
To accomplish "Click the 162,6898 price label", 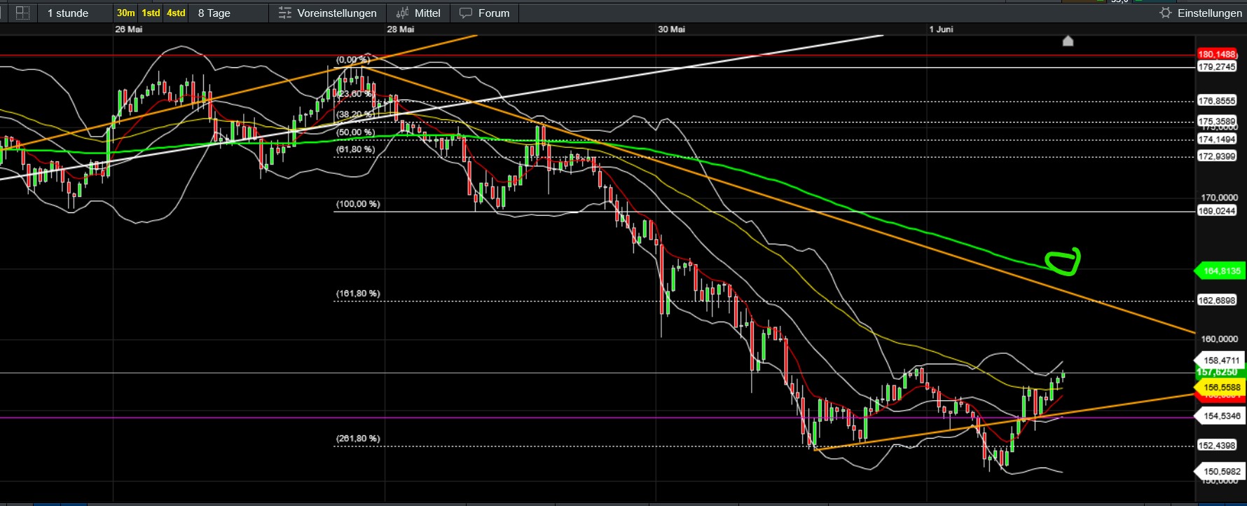I will (1217, 301).
